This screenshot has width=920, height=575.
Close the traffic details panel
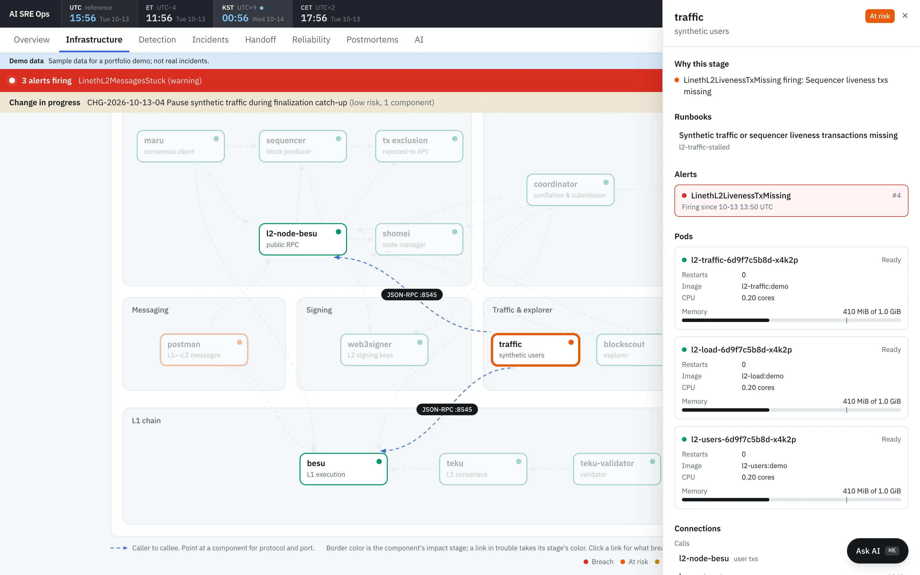(x=905, y=16)
